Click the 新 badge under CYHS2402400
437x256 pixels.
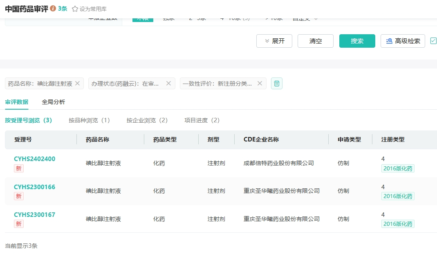19,168
